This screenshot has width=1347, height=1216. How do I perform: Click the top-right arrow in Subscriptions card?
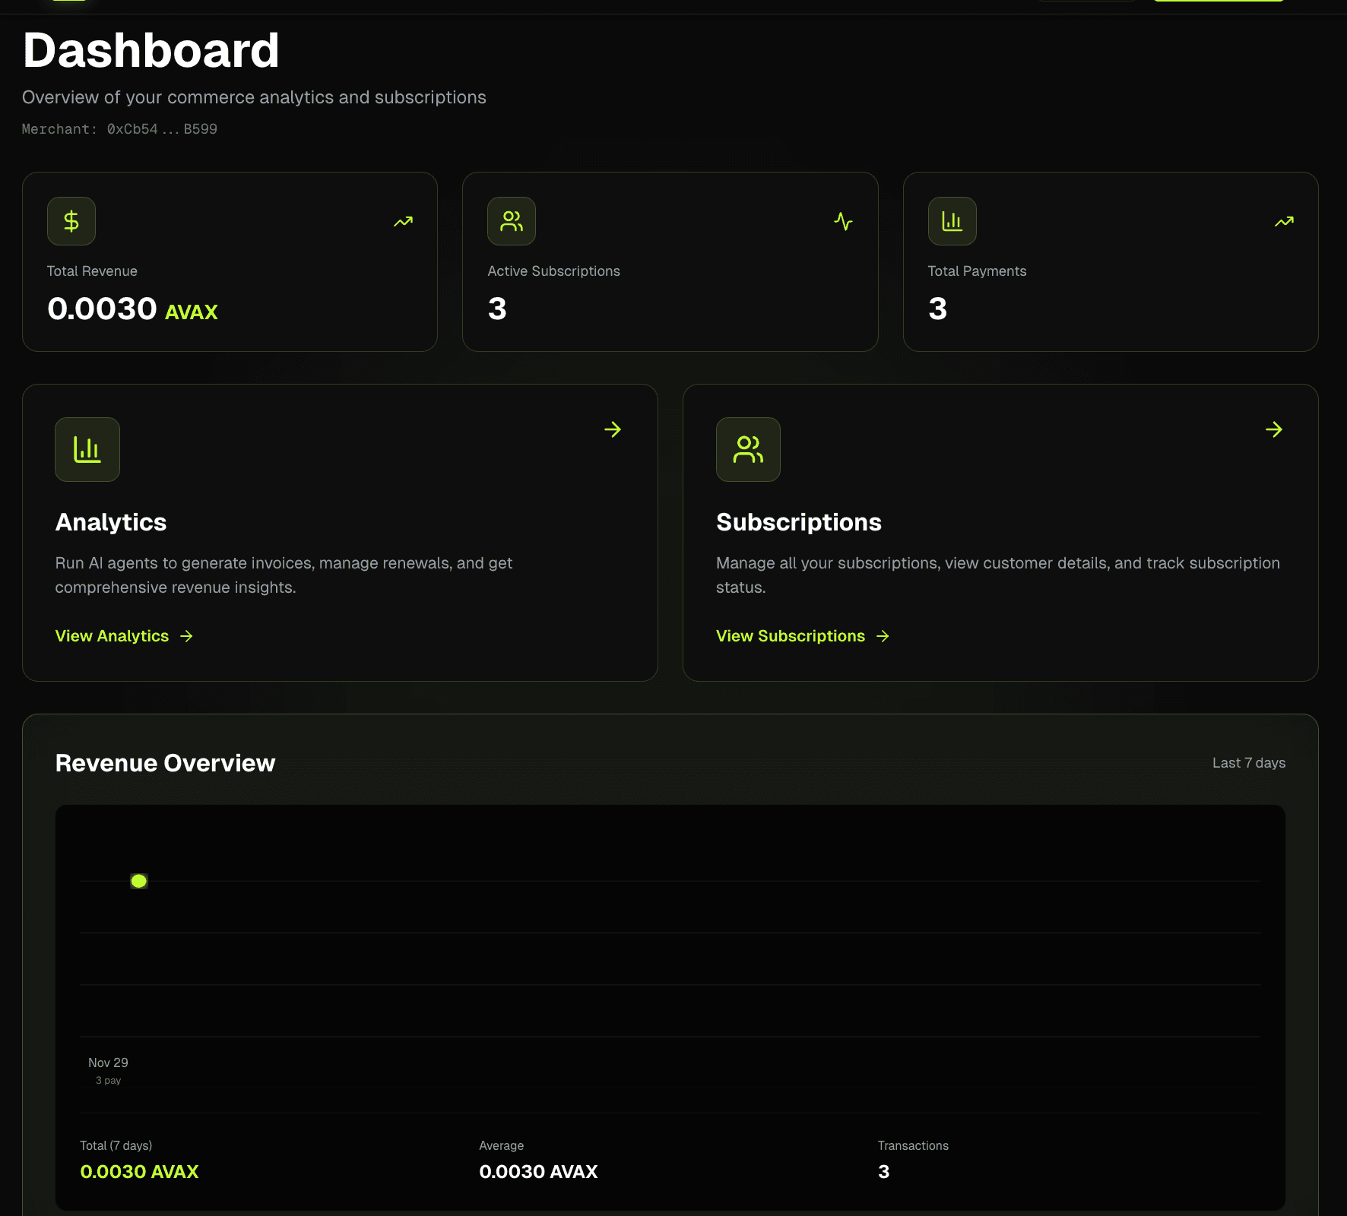pos(1274,429)
